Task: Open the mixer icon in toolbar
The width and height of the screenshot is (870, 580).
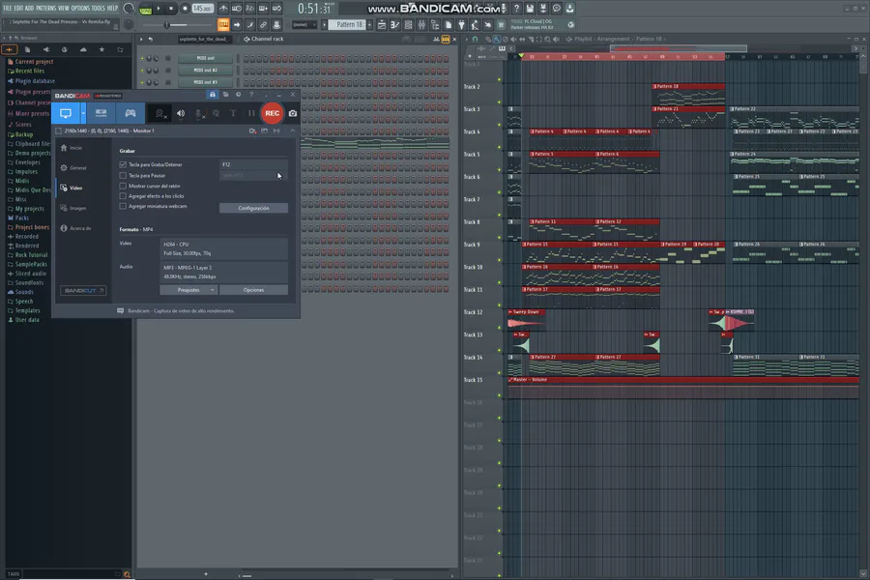Action: point(421,25)
